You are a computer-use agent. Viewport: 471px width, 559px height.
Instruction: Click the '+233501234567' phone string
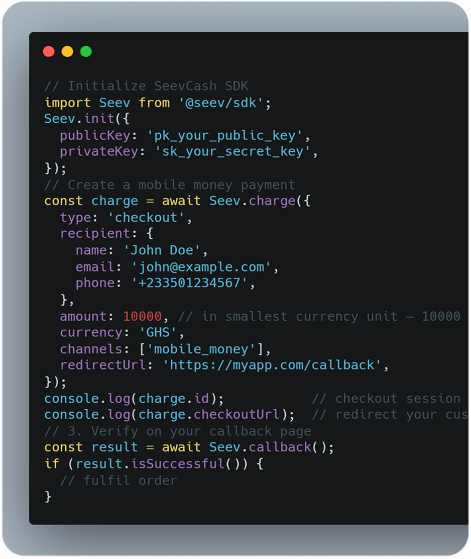[x=189, y=283]
